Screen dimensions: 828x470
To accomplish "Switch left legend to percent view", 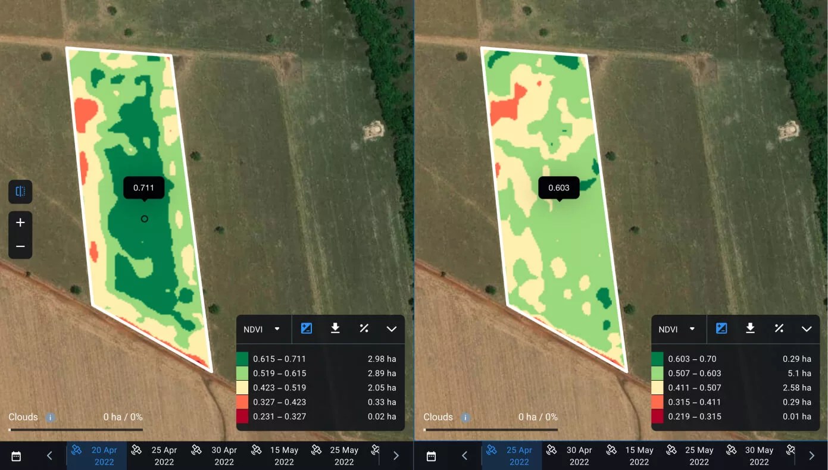I will coord(364,328).
